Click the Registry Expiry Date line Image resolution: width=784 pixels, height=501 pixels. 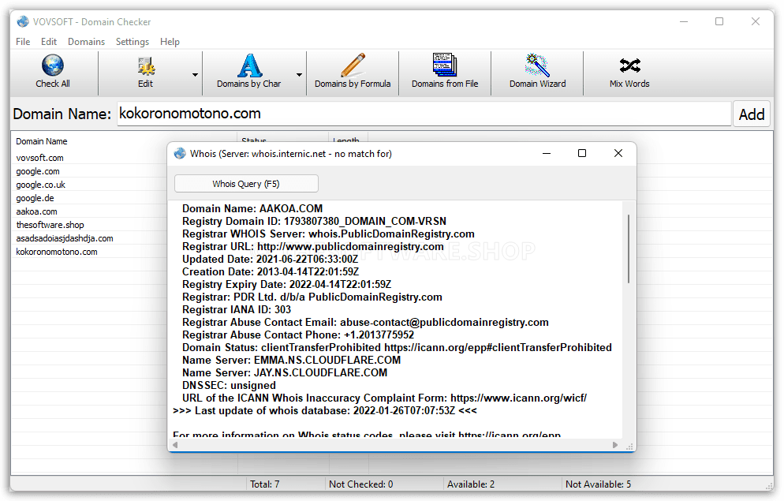pyautogui.click(x=286, y=285)
